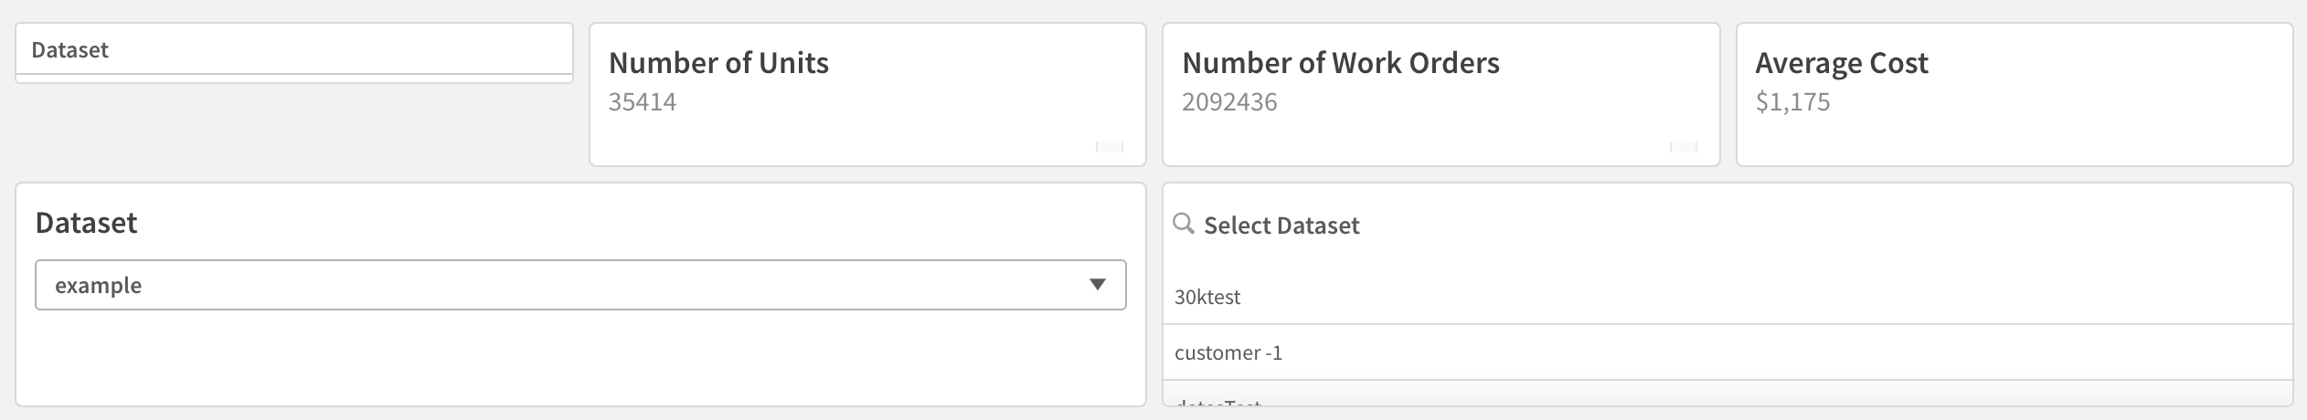Click the Average Cost title
Screen dimensions: 2307x420
click(x=1841, y=63)
